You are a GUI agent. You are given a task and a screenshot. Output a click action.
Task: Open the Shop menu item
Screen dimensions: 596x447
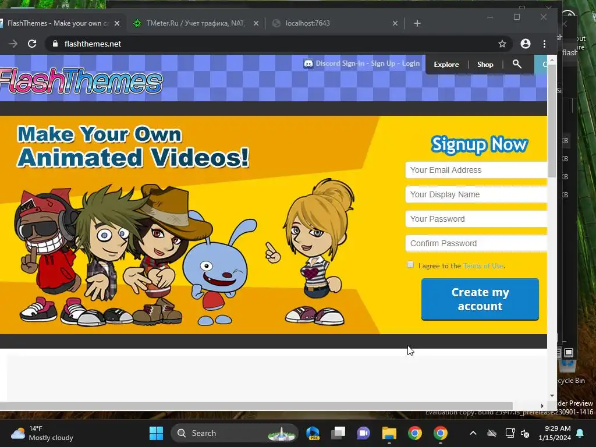click(x=485, y=64)
